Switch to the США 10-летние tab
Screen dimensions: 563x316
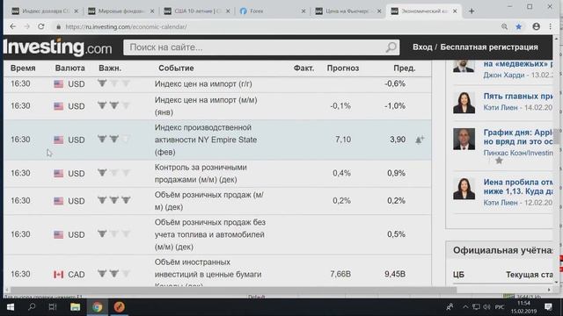click(x=196, y=11)
